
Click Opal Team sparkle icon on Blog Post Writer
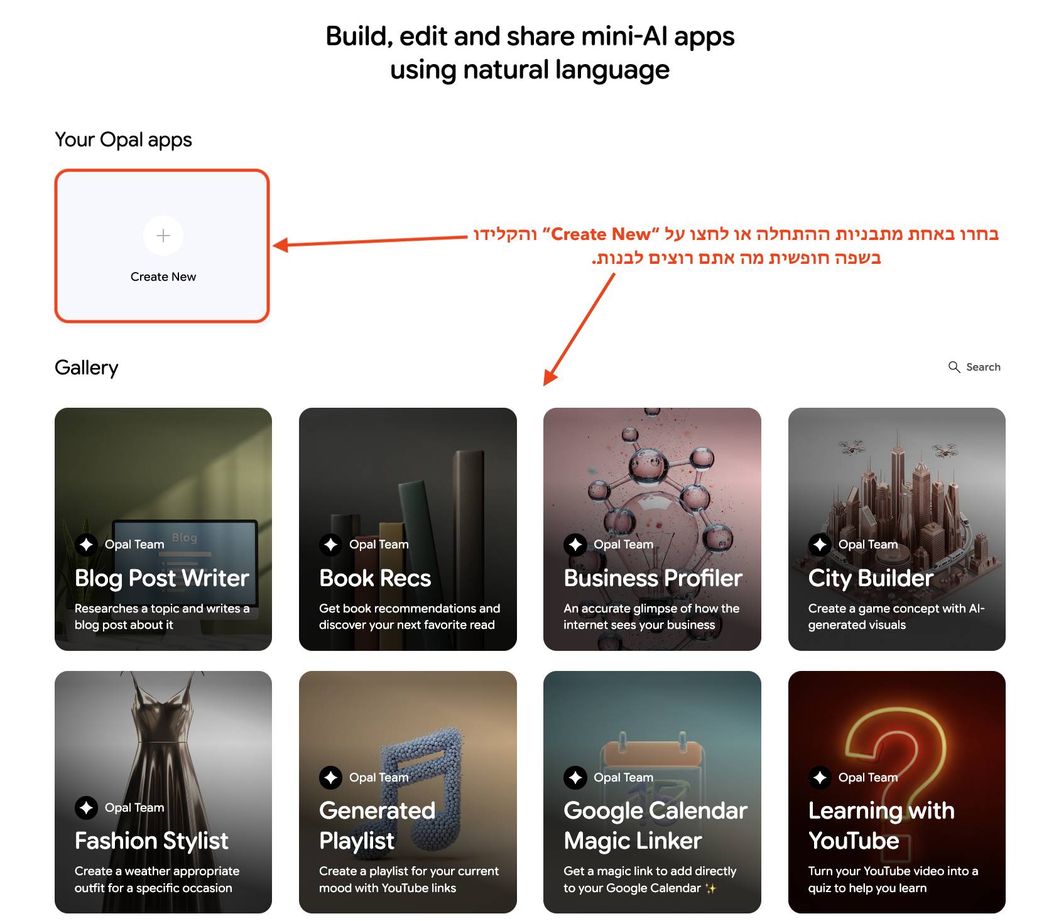86,544
